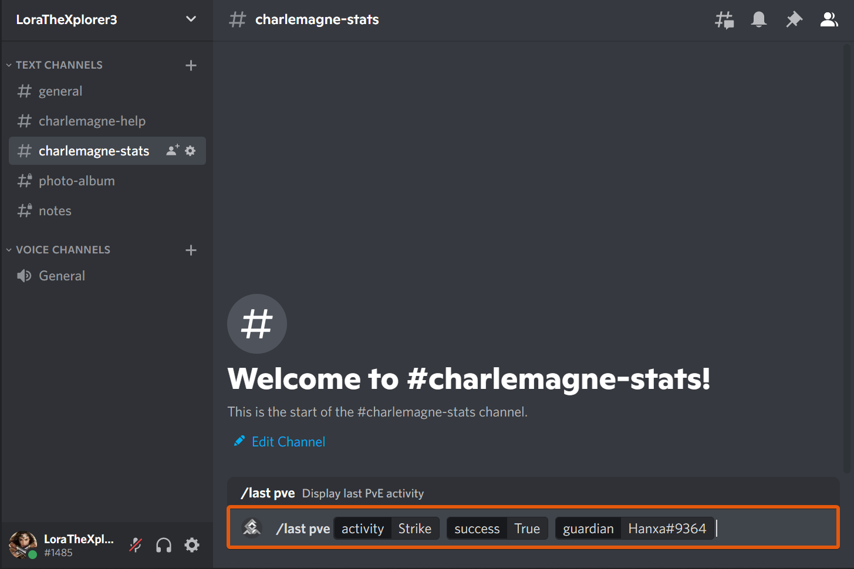Add a new voice channel
This screenshot has height=569, width=854.
(191, 250)
